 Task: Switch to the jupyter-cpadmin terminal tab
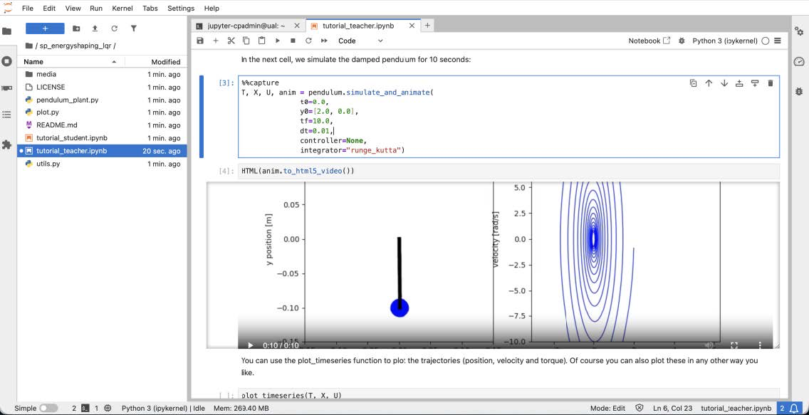tap(246, 24)
